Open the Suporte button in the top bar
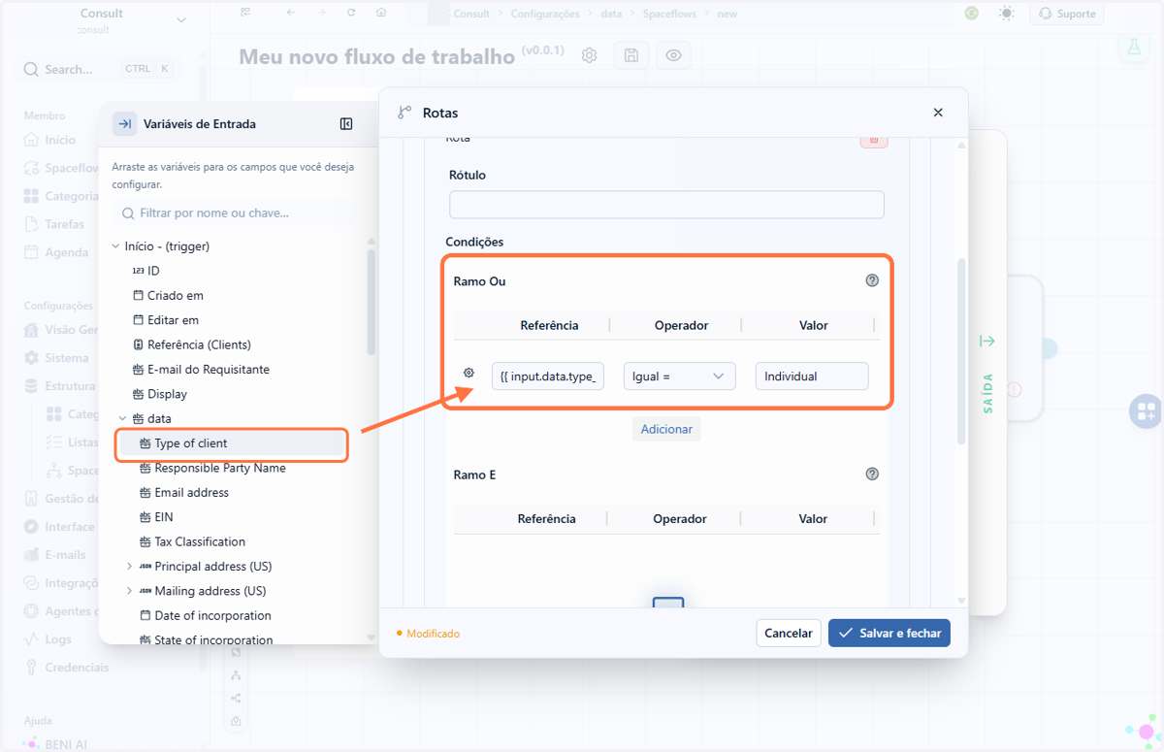Viewport: 1164px width, 752px height. click(1066, 14)
